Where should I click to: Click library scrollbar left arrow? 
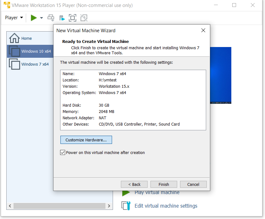10,206
